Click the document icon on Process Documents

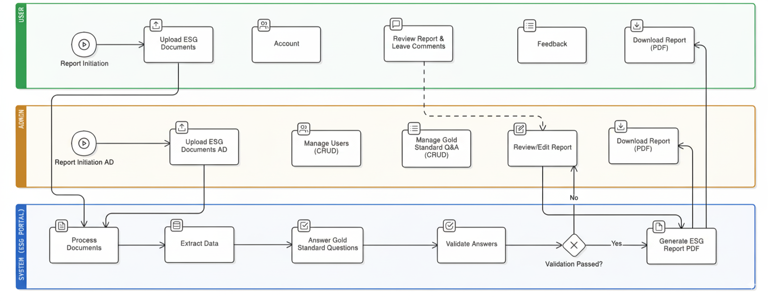(62, 226)
